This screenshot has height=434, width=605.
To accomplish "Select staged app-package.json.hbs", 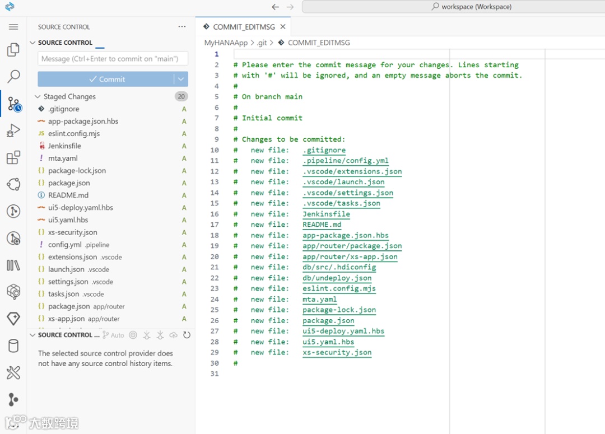I will [x=111, y=121].
